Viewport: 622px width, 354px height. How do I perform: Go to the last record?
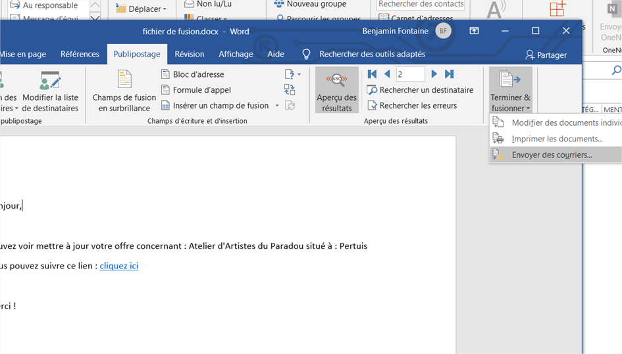449,74
